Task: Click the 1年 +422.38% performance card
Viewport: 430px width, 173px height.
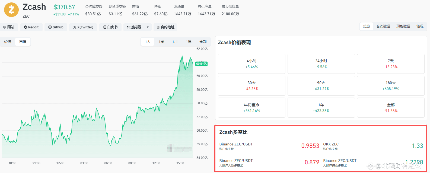Action: pos(321,108)
